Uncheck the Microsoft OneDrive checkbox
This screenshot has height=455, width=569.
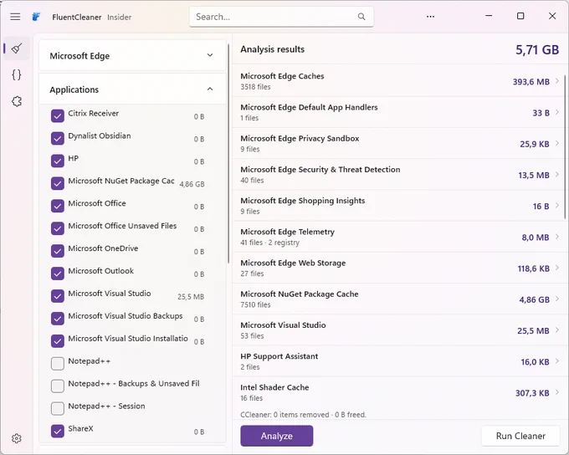(x=58, y=251)
